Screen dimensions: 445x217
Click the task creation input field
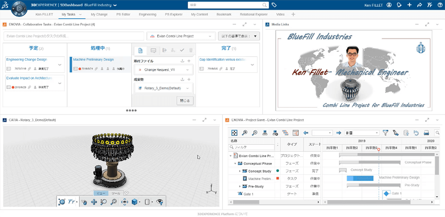point(74,36)
